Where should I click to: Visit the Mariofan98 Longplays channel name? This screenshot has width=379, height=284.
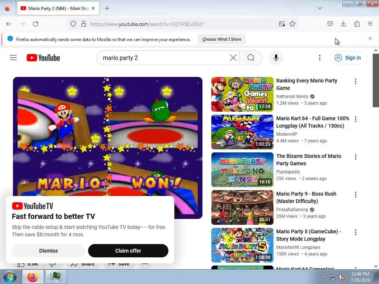298,247
